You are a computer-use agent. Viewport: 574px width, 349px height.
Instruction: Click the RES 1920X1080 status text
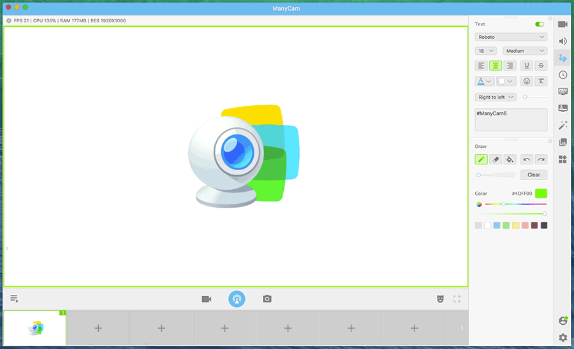(x=108, y=21)
